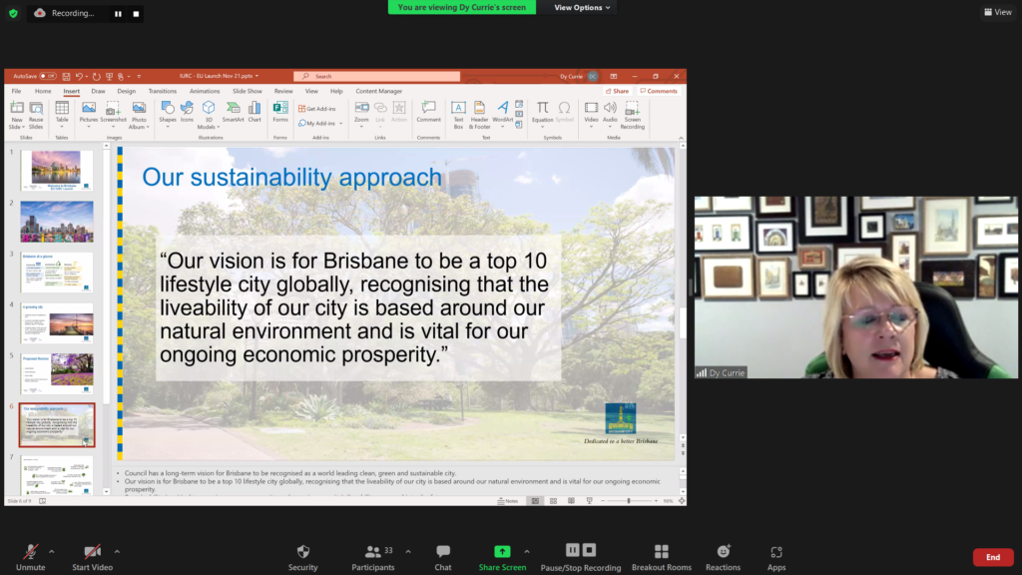Open the Slide Show ribbon tab

pyautogui.click(x=247, y=91)
